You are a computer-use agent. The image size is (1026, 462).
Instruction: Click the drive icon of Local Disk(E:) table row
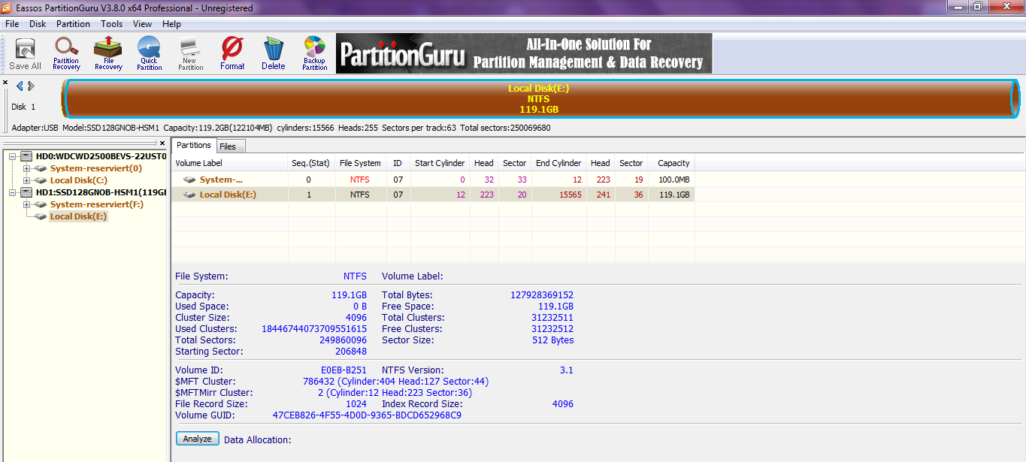coord(189,195)
